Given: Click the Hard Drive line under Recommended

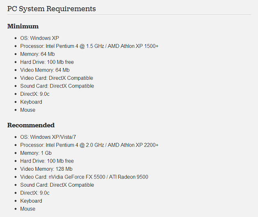Looking at the screenshot, I should pyautogui.click(x=47, y=161).
